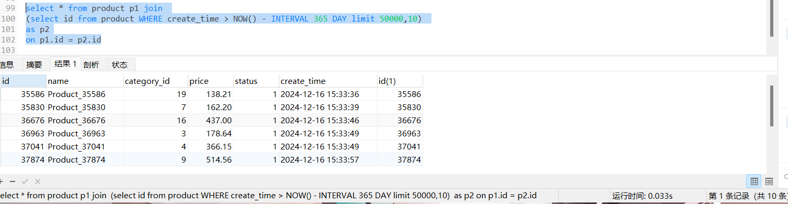Click the SQL editor vertical scrollbar
This screenshot has height=204, width=788.
(x=772, y=18)
